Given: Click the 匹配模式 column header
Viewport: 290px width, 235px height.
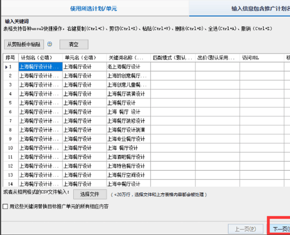Looking at the screenshot, I should pos(172,57).
